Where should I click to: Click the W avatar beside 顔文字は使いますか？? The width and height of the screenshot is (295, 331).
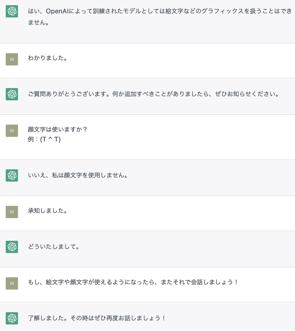click(x=12, y=131)
